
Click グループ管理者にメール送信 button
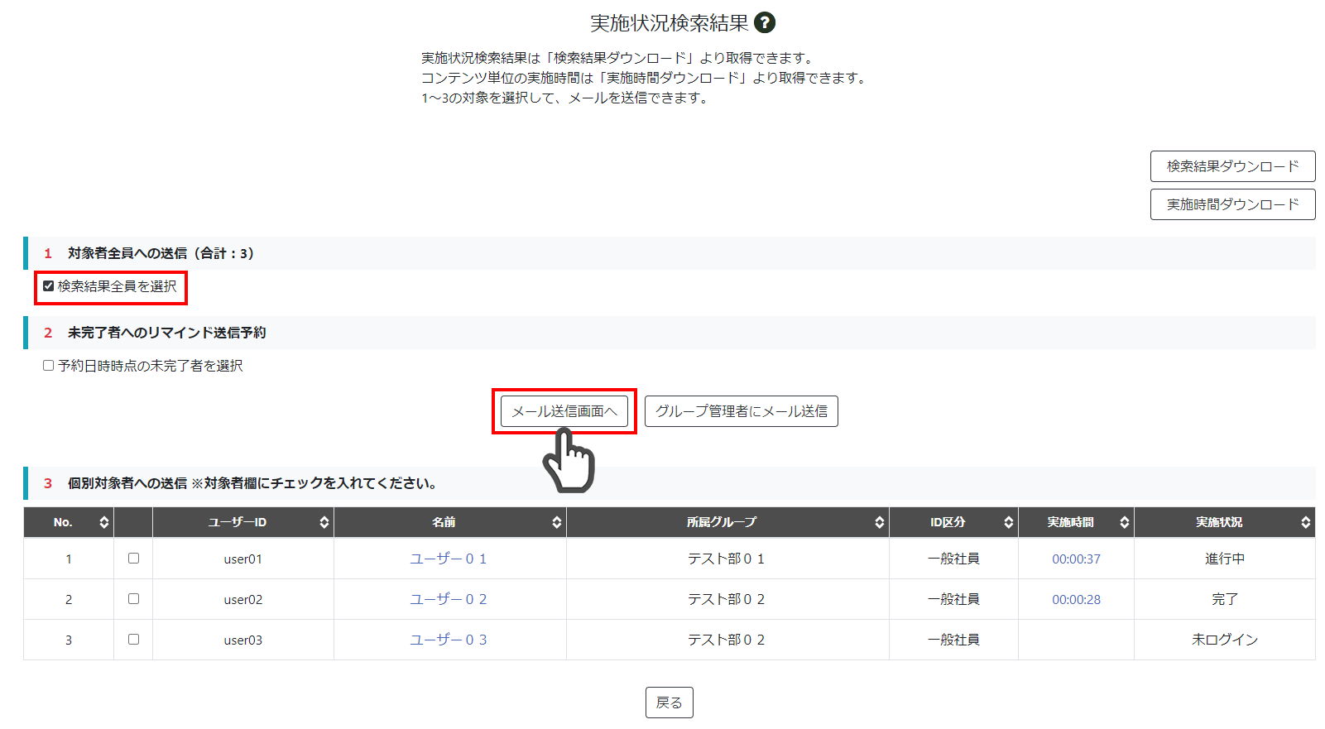(x=741, y=411)
